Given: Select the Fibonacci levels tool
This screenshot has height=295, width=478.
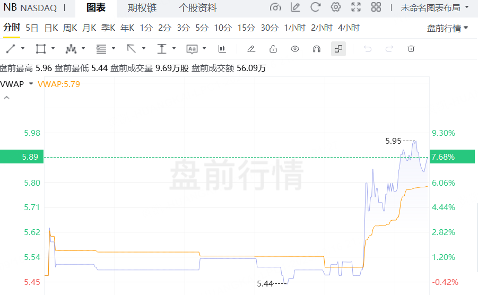Looking at the screenshot, I should coord(101,49).
